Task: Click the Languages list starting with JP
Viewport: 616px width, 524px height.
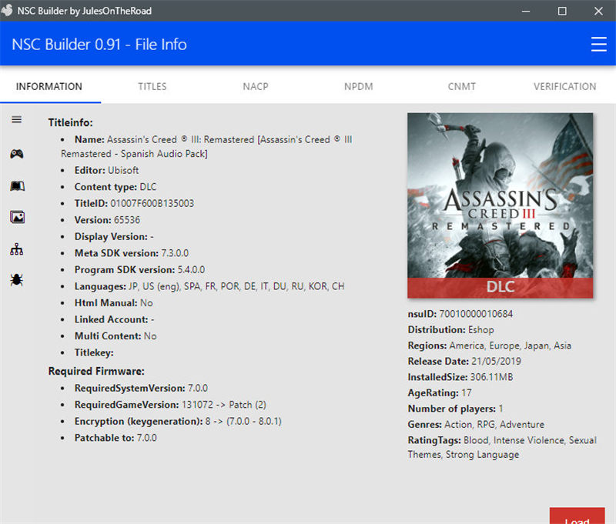Action: coord(236,286)
